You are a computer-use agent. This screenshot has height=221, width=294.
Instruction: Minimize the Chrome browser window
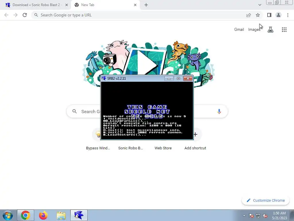[270, 3]
